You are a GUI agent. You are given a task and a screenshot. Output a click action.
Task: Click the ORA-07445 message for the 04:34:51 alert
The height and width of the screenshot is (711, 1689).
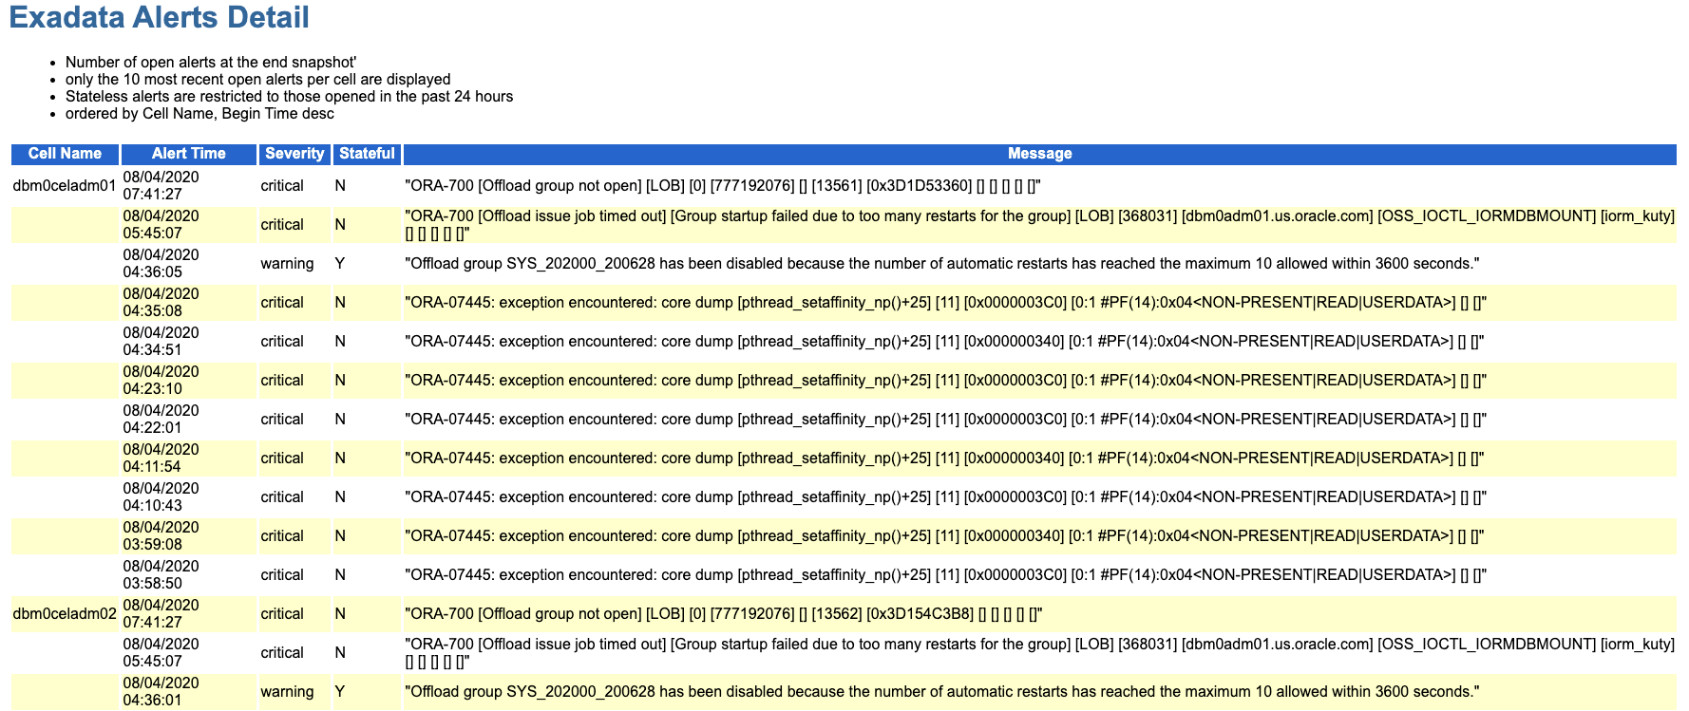tap(944, 342)
